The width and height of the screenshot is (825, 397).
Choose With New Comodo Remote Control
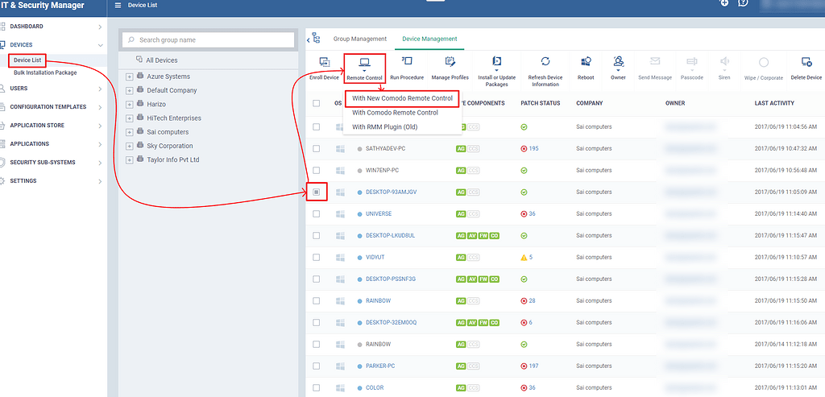point(403,98)
